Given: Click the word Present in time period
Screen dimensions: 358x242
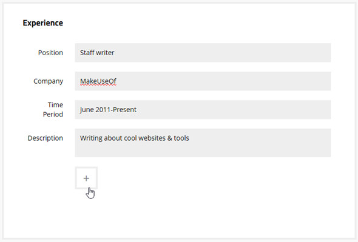Looking at the screenshot, I should 124,110.
